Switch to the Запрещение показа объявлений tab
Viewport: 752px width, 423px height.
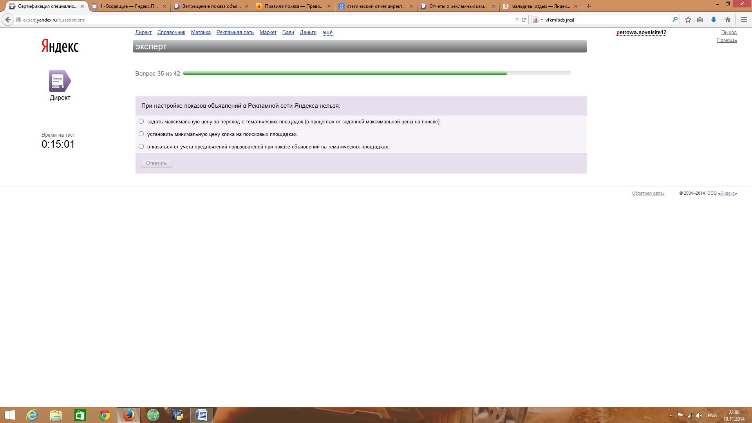pyautogui.click(x=211, y=6)
